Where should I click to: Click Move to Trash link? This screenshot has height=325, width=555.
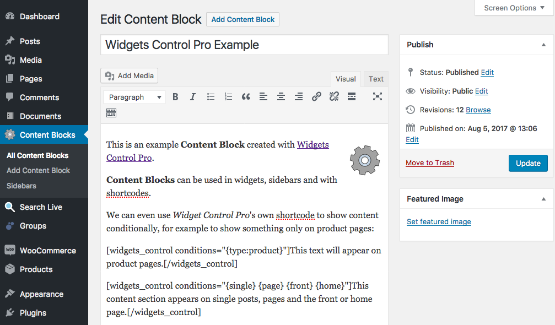pos(430,162)
